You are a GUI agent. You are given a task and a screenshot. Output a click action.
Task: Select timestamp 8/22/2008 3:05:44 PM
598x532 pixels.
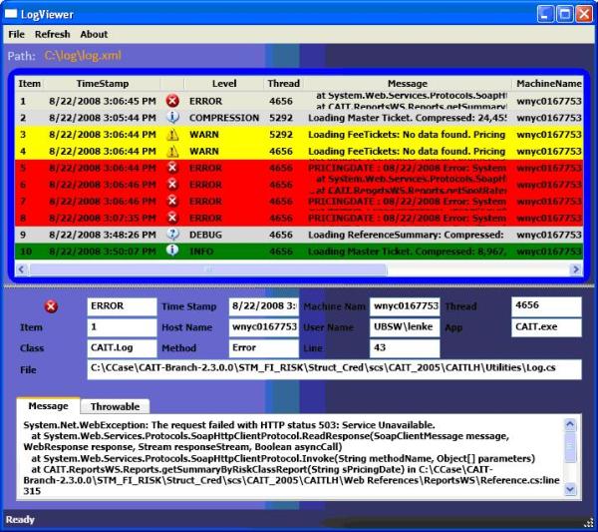coord(103,118)
